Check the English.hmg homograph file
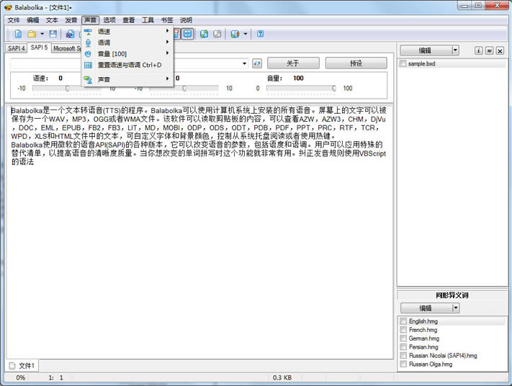The width and height of the screenshot is (512, 386). [x=403, y=321]
